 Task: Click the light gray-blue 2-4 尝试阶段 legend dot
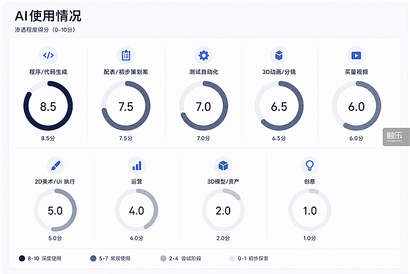(163, 258)
